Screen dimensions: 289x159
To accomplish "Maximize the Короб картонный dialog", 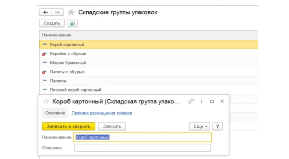I will click(x=212, y=101).
